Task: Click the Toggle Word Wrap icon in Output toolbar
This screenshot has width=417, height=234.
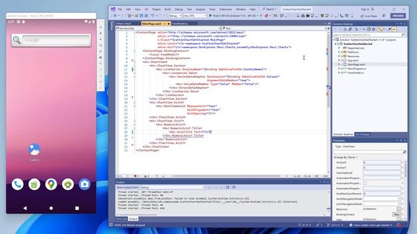Action: [234, 187]
